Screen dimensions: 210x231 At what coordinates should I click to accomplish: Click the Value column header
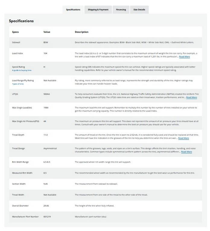tap(47, 32)
